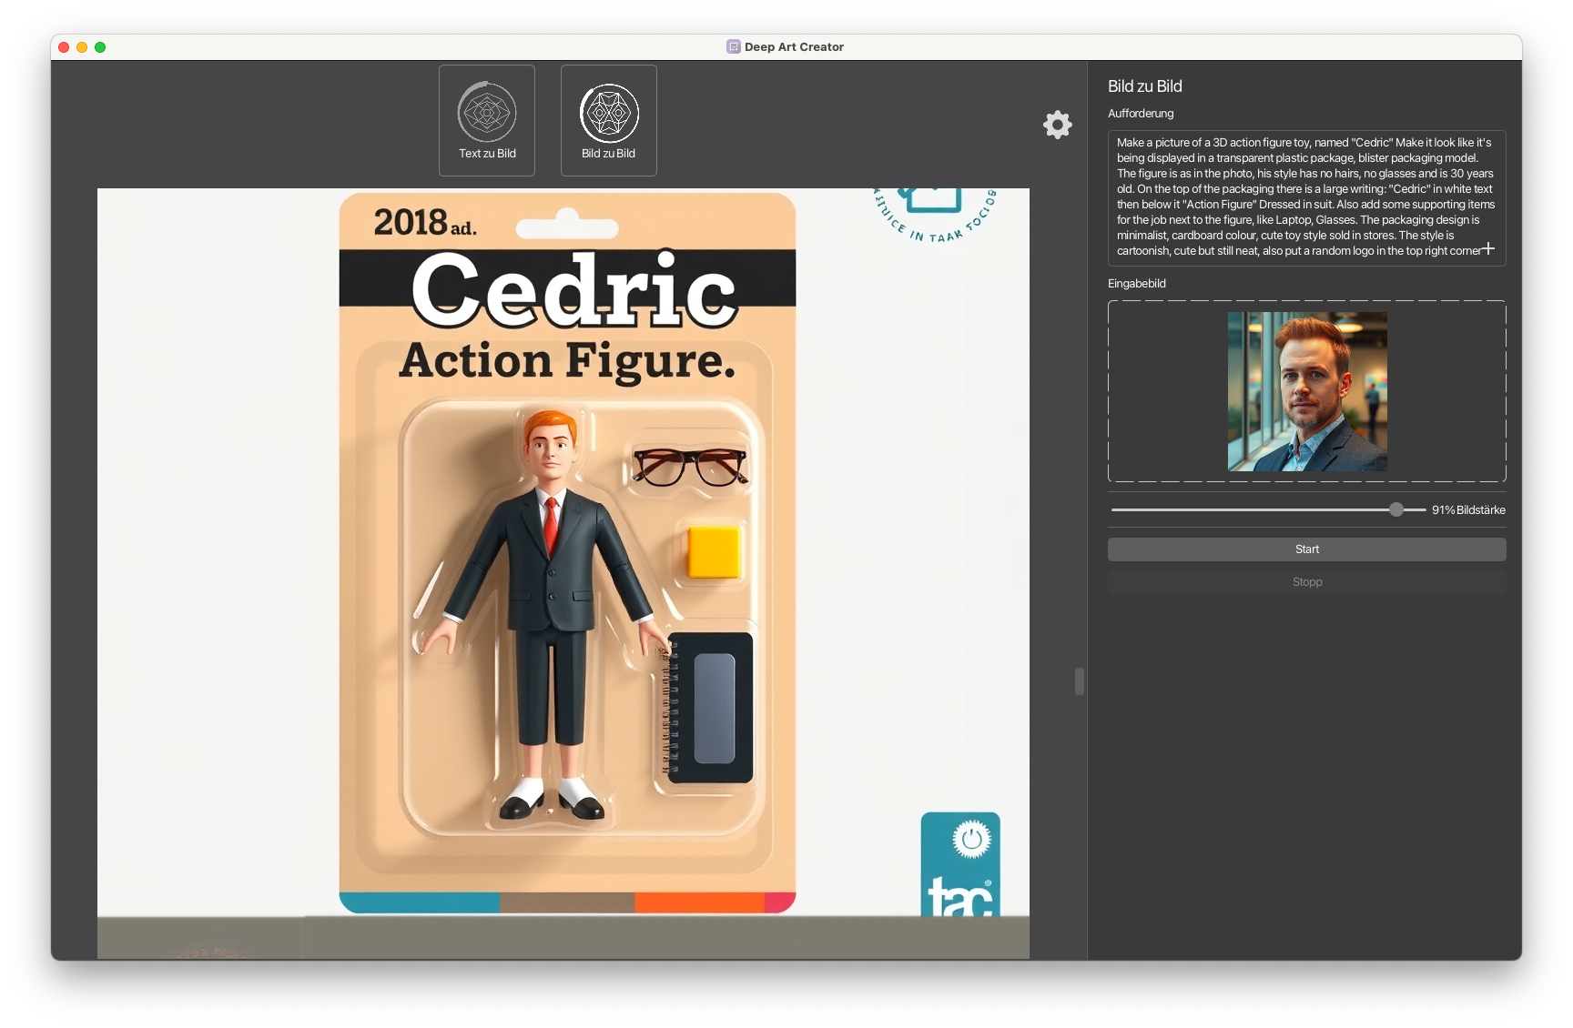Click the green full-screen window button
1573x1028 pixels.
(100, 46)
